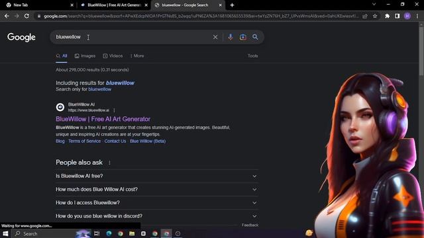Go back using the browser back arrow
Viewport: 424px width, 238px height.
(x=7, y=16)
